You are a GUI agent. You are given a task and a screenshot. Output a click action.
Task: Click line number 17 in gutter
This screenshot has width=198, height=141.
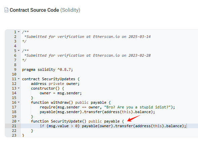(14, 107)
